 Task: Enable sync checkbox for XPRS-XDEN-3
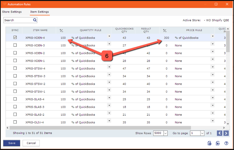tap(15, 45)
